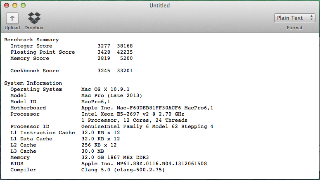Image resolution: width=320 pixels, height=180 pixels.
Task: Click the memory score value 2819
Action: (104, 58)
